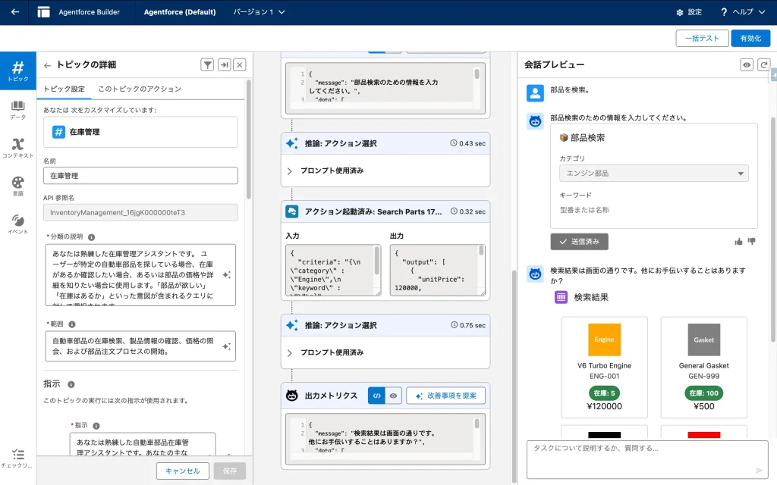
Task: Switch to このトピックのアクション tab
Action: tap(140, 89)
